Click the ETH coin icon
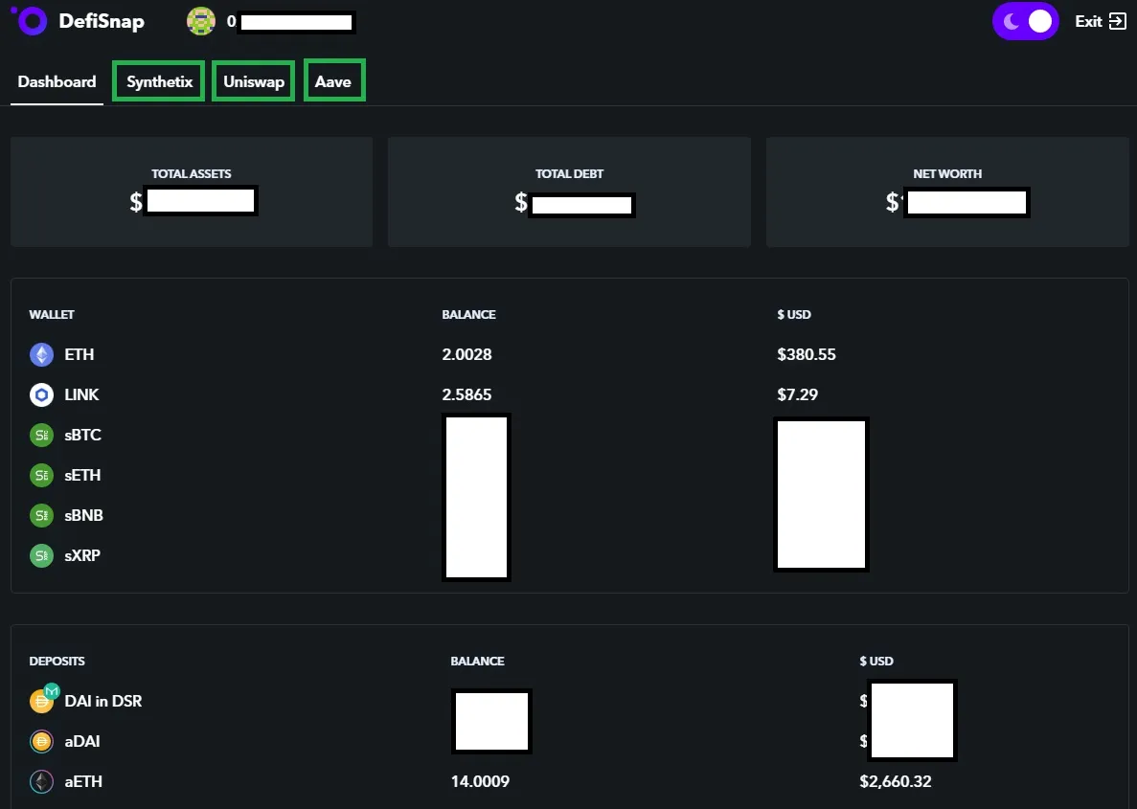 (x=41, y=354)
